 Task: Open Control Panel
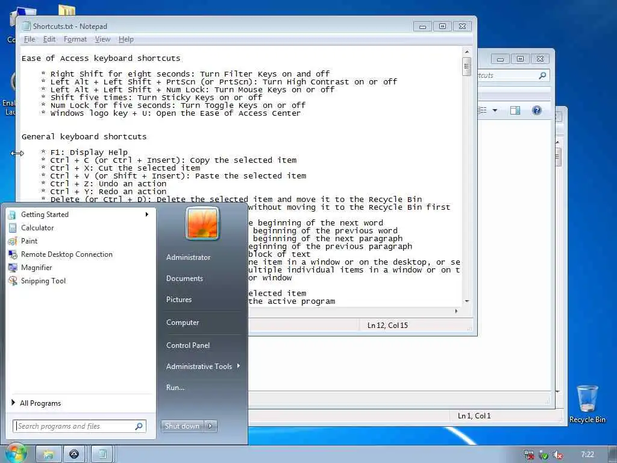188,345
